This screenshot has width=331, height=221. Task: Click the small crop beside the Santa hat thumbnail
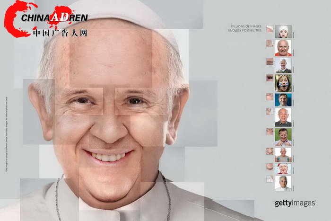pos(270,166)
